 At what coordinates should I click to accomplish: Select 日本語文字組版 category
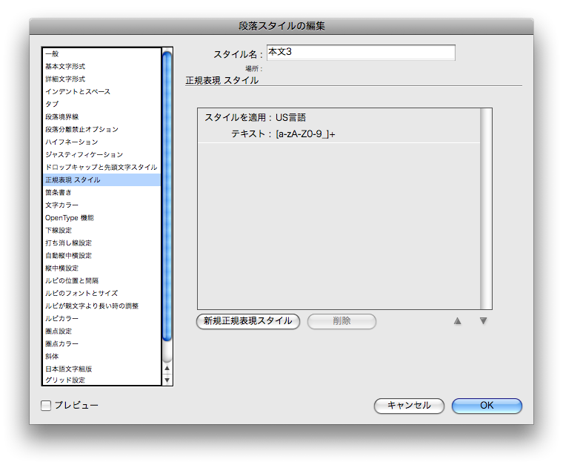tap(102, 369)
